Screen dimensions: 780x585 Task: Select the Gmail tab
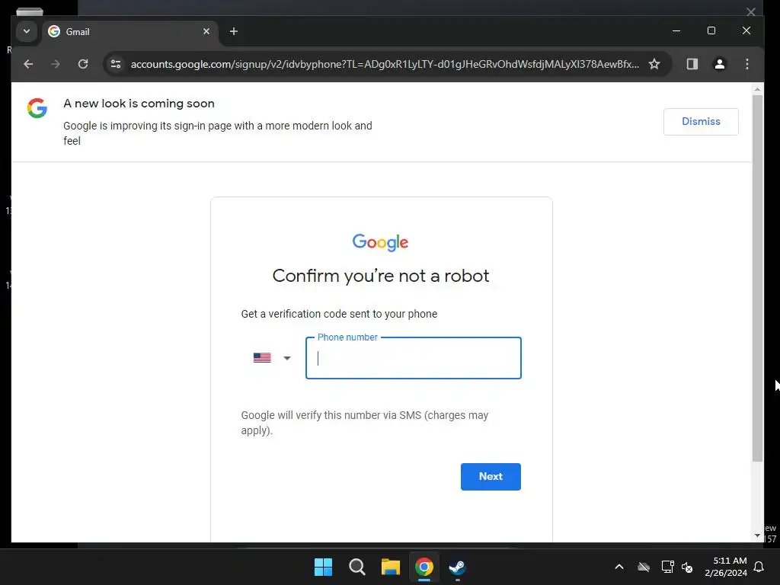click(x=130, y=32)
